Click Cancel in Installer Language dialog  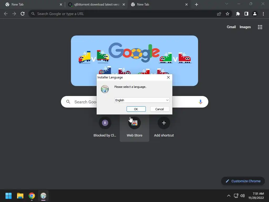tap(159, 109)
